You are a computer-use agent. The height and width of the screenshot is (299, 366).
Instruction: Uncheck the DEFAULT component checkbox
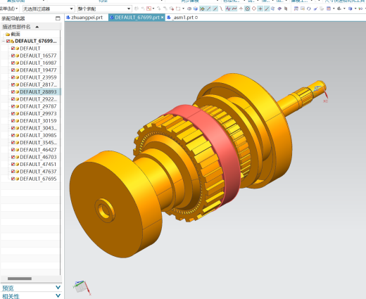(x=13, y=49)
